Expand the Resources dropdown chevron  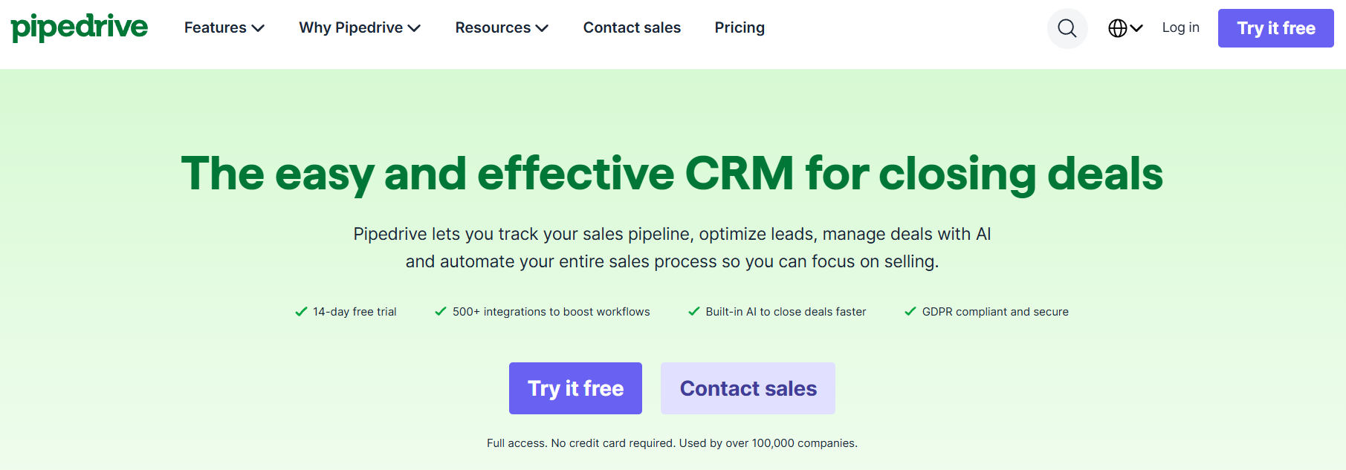pos(542,28)
